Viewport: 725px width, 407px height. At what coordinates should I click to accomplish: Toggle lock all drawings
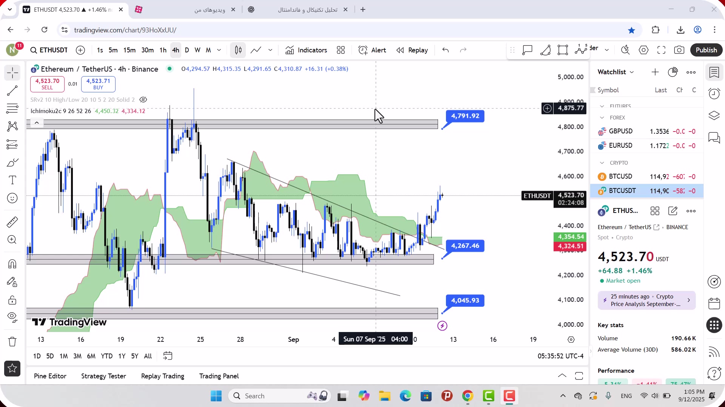click(12, 300)
